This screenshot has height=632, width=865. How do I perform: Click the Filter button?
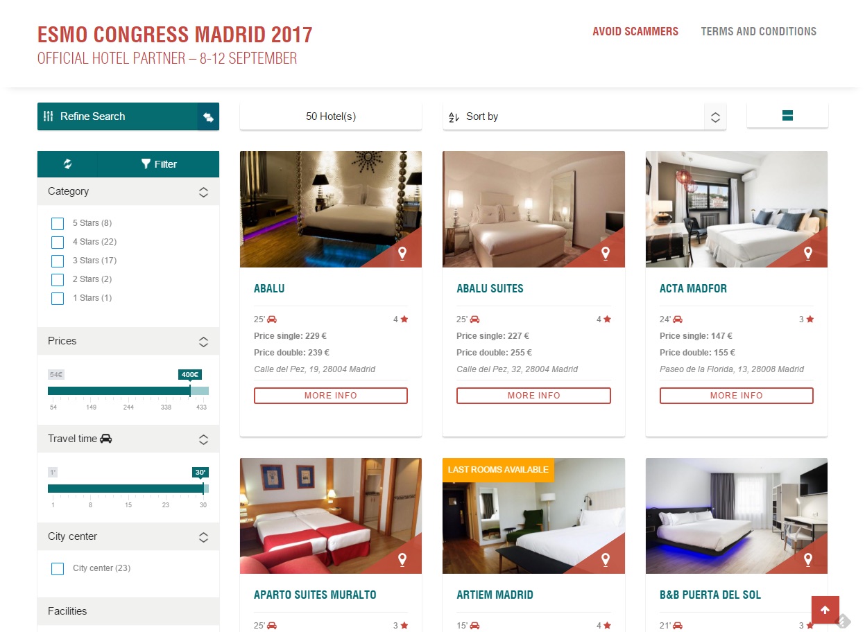point(159,164)
